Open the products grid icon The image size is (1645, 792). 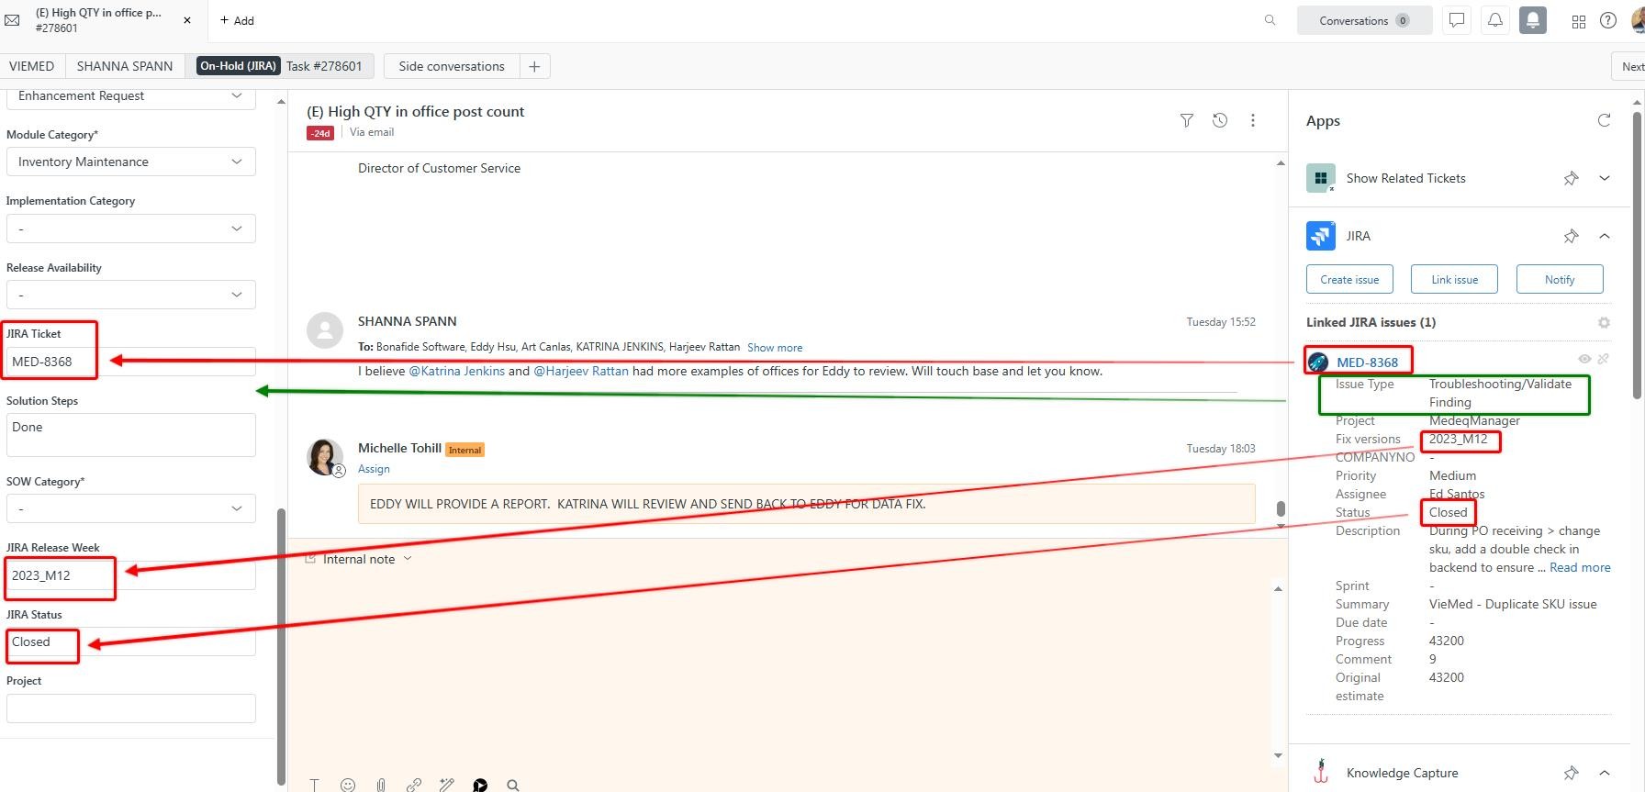coord(1579,21)
